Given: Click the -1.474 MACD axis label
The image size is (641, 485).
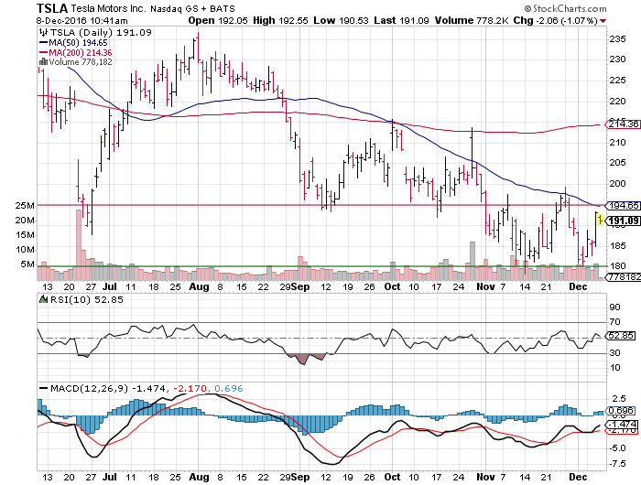Looking at the screenshot, I should point(623,424).
